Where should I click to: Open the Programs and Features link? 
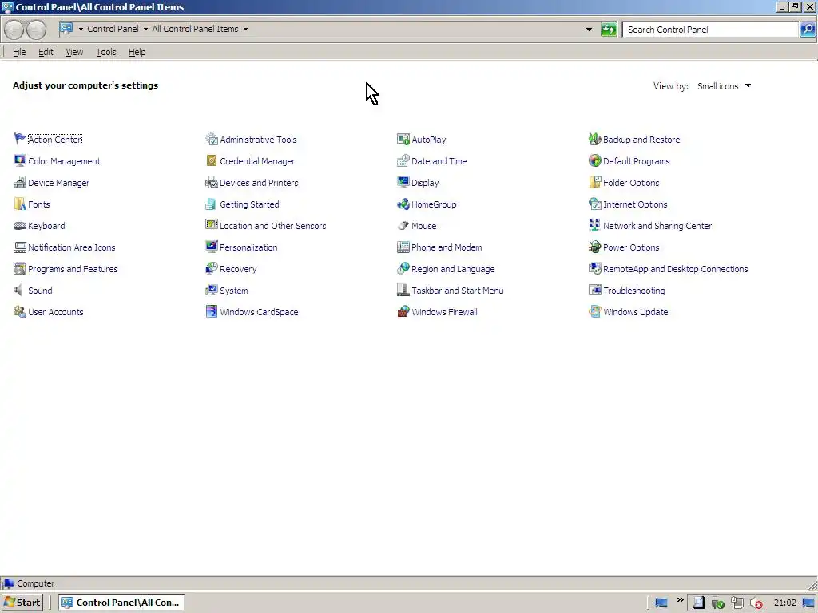pyautogui.click(x=73, y=269)
